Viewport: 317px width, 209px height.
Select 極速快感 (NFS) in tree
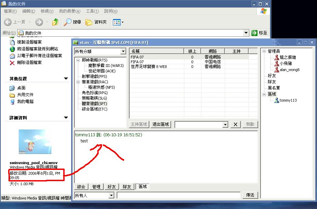pyautogui.click(x=101, y=87)
